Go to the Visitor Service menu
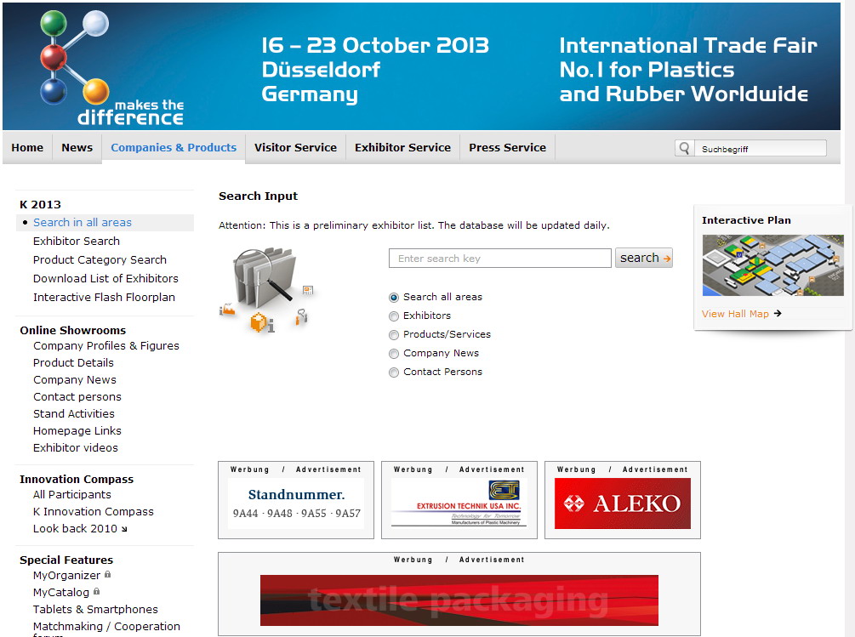The image size is (855, 637). coord(295,147)
